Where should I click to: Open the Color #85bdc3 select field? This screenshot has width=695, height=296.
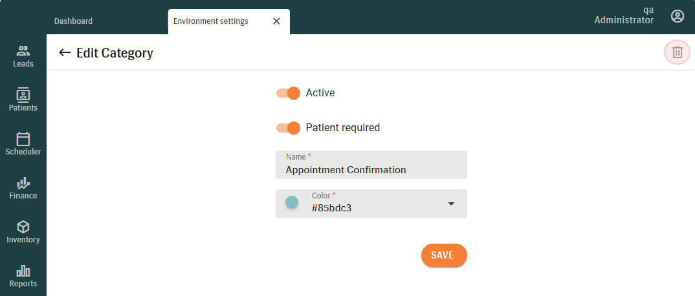click(375, 203)
